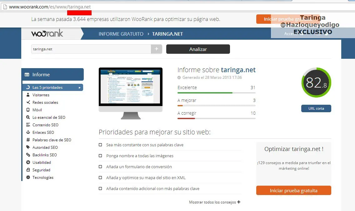
Task: Click the INFORME GRATUITO breadcrumb link
Action: pos(121,34)
